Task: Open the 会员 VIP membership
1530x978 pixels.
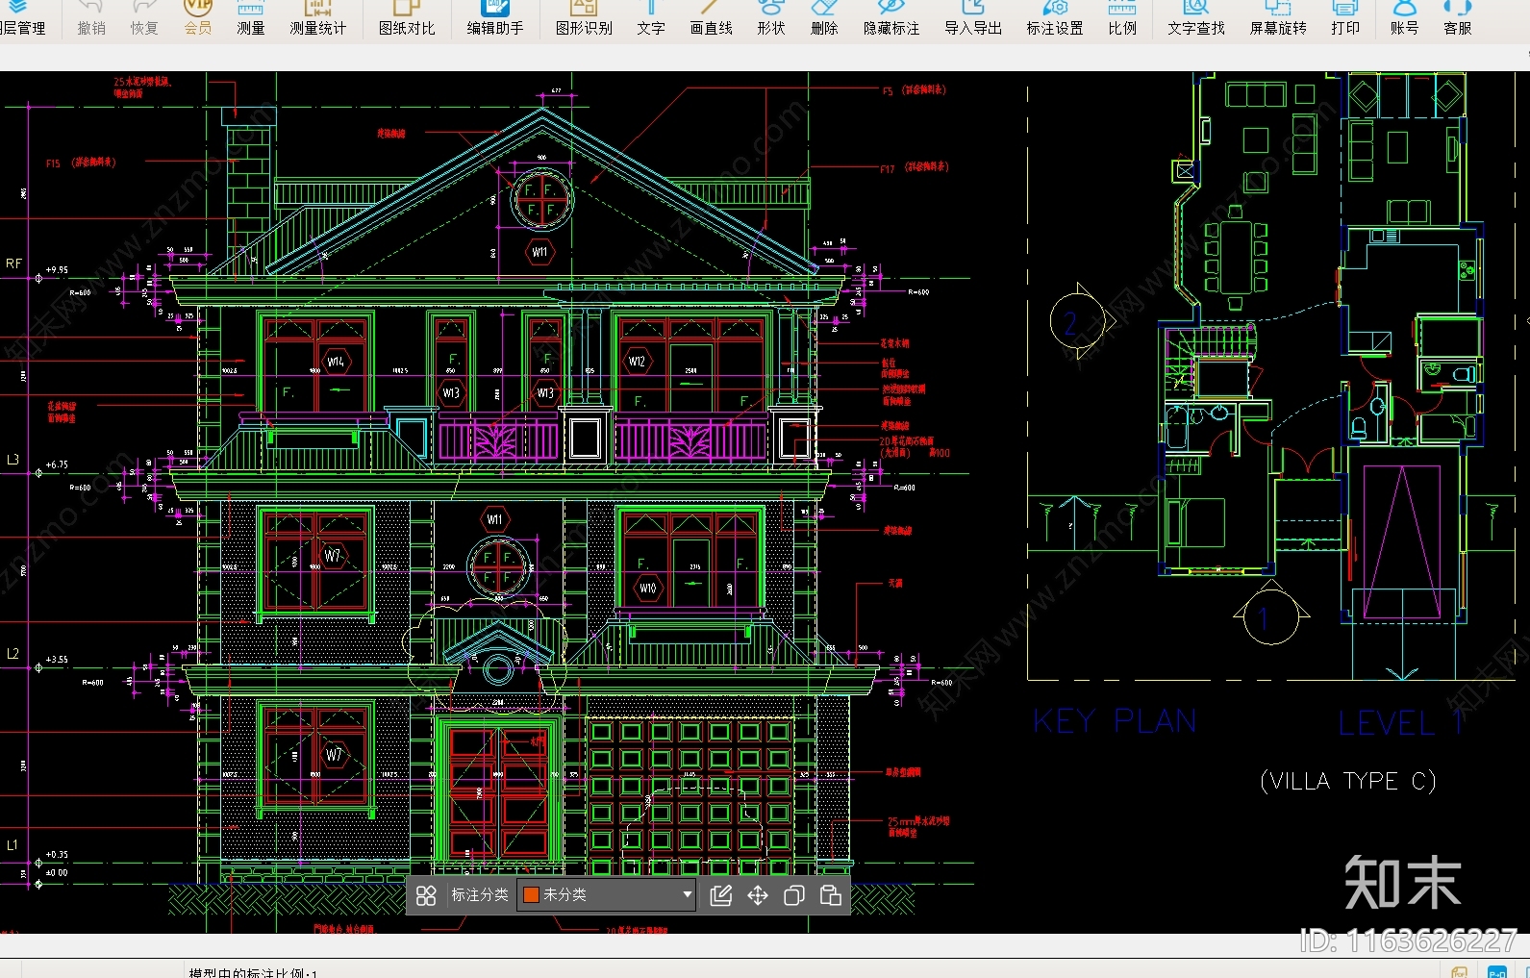Action: pos(198,19)
